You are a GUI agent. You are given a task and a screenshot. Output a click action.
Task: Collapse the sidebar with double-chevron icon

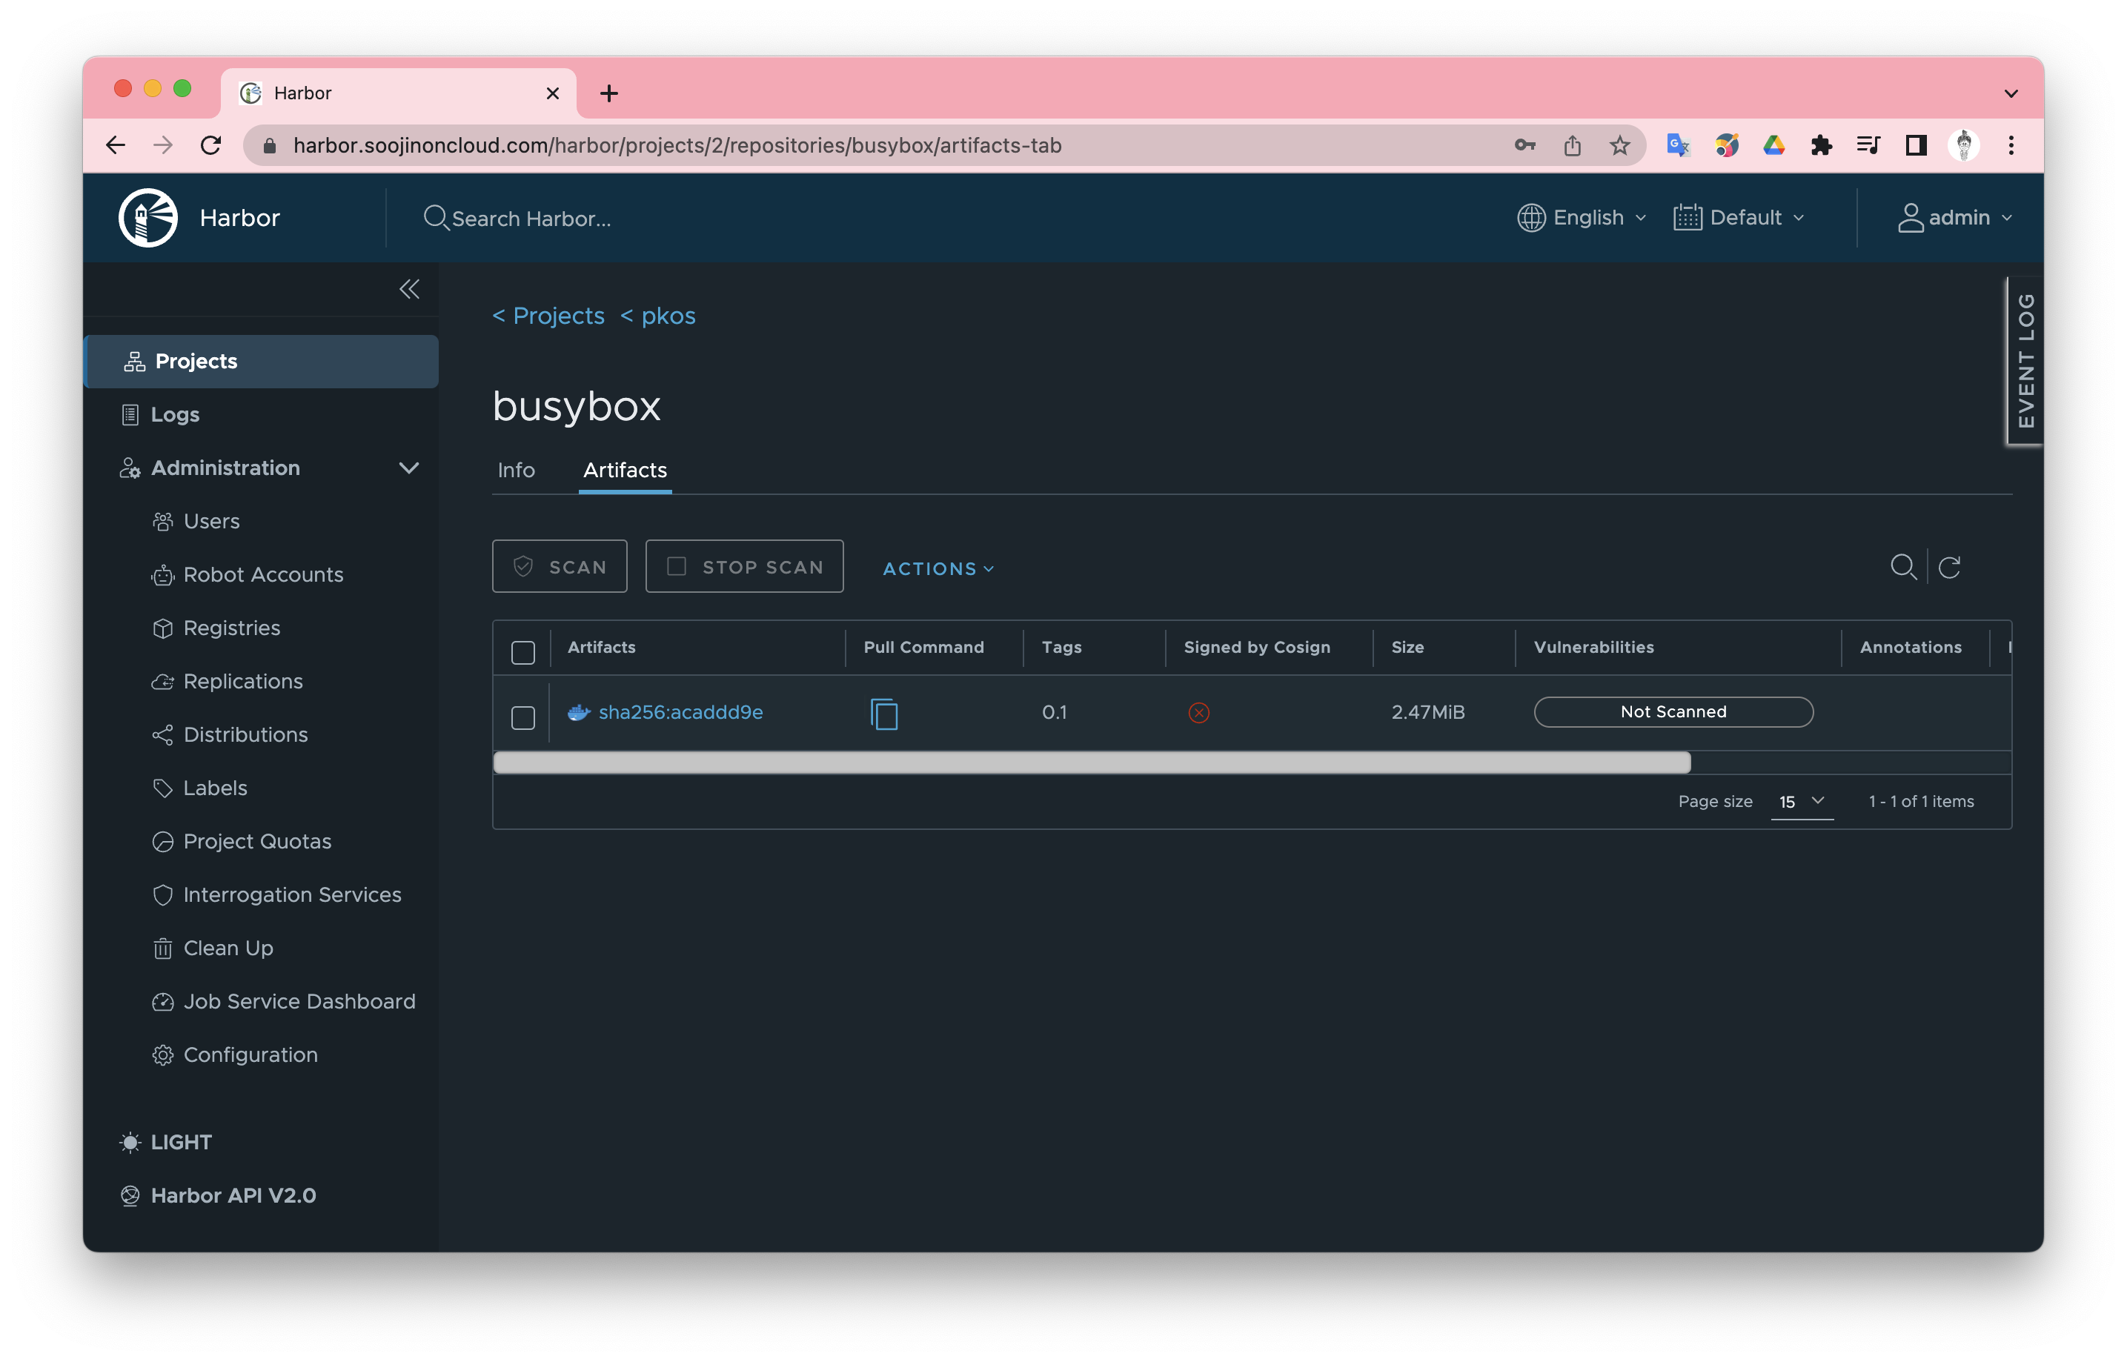pos(408,289)
